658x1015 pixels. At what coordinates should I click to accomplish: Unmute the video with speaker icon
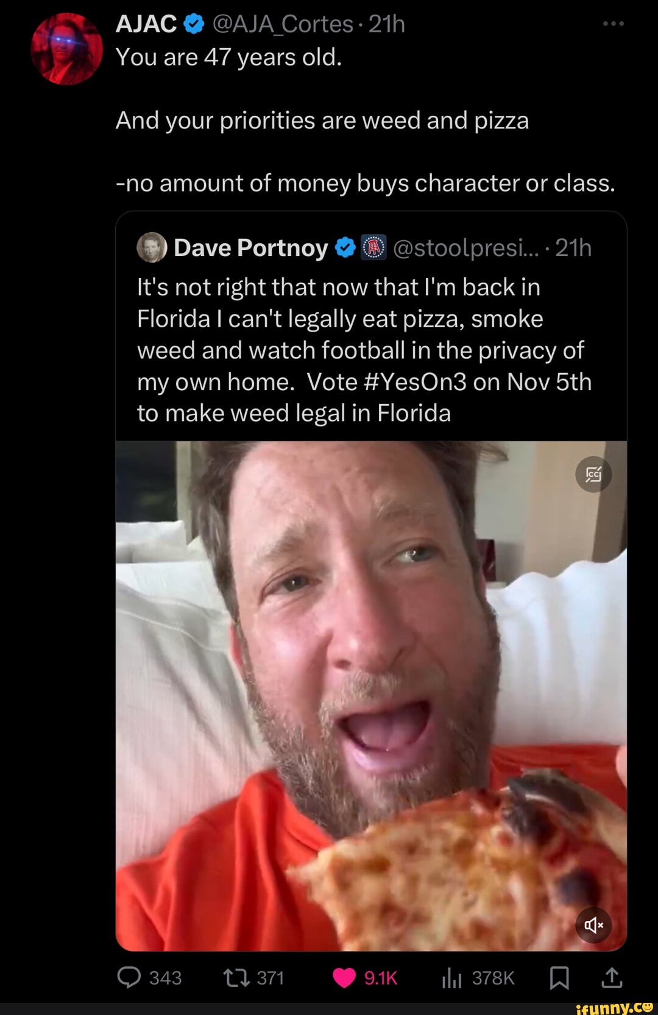pos(593,925)
